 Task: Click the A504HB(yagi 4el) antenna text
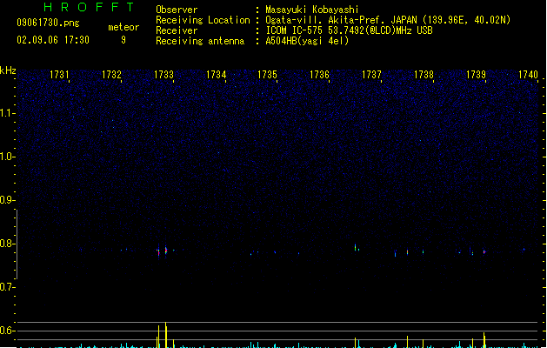click(x=307, y=41)
